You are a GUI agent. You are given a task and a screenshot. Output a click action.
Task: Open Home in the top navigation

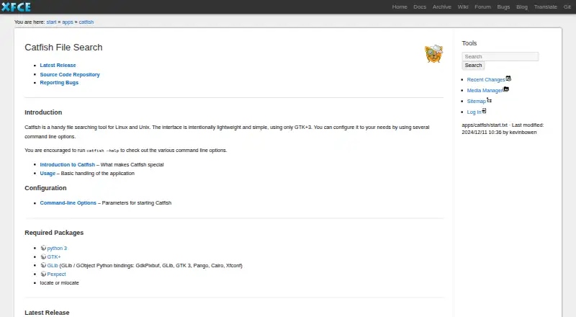click(x=400, y=6)
